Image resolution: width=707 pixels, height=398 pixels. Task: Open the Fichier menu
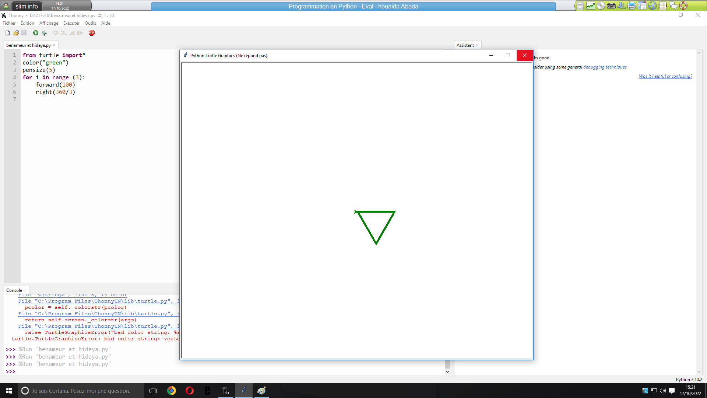pos(9,23)
